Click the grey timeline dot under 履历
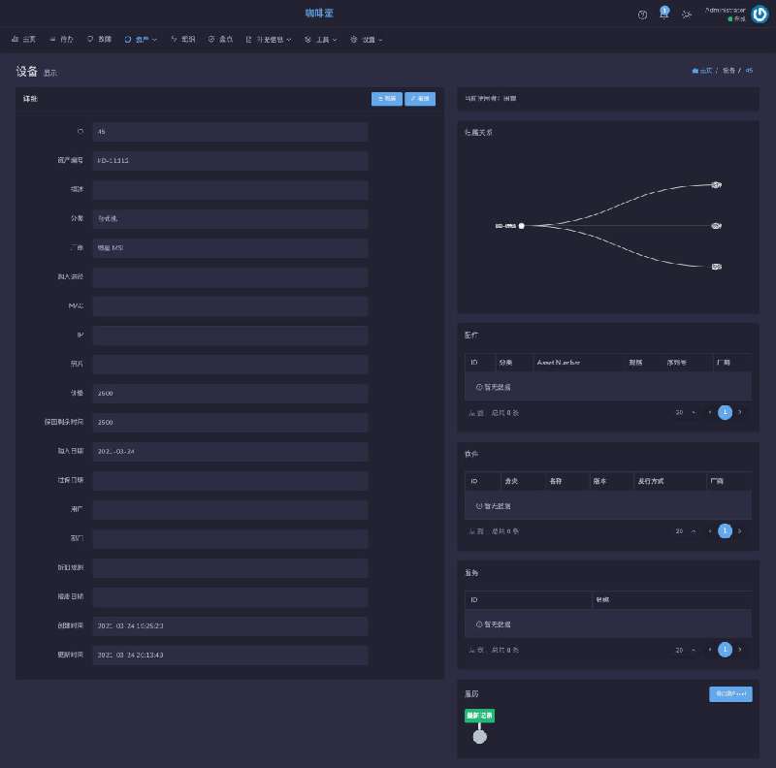The image size is (776, 768). tap(479, 737)
